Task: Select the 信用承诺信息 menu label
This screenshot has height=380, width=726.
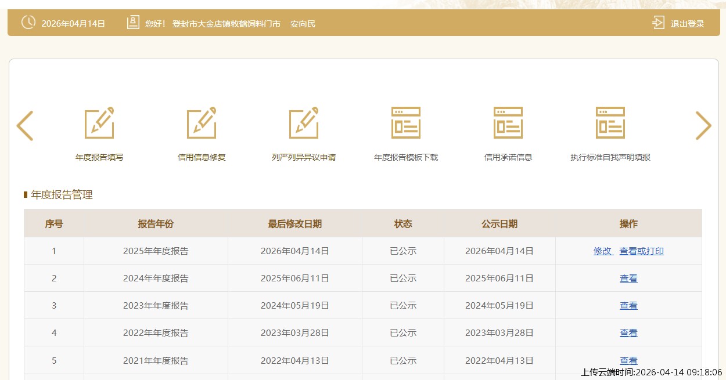Action: pyautogui.click(x=508, y=157)
